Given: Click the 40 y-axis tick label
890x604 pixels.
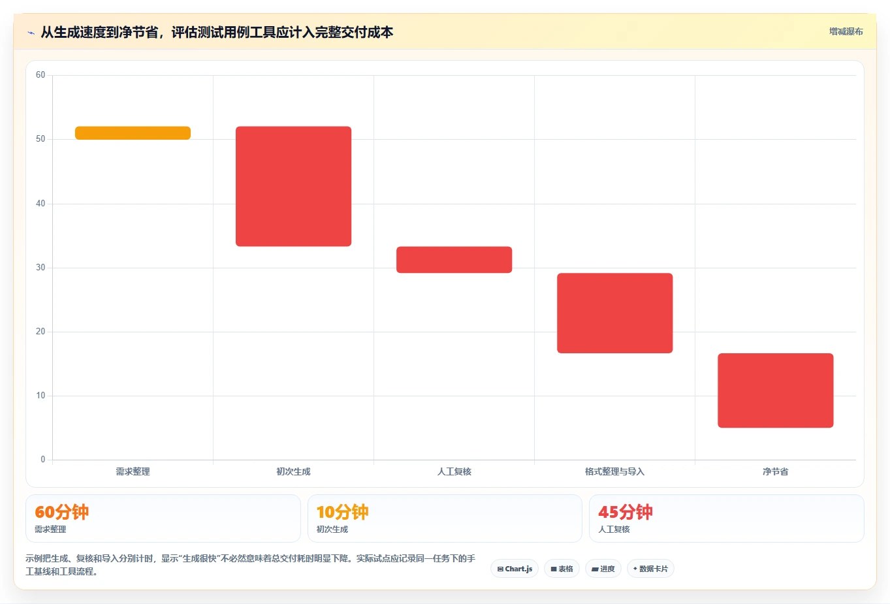Looking at the screenshot, I should click(x=40, y=204).
